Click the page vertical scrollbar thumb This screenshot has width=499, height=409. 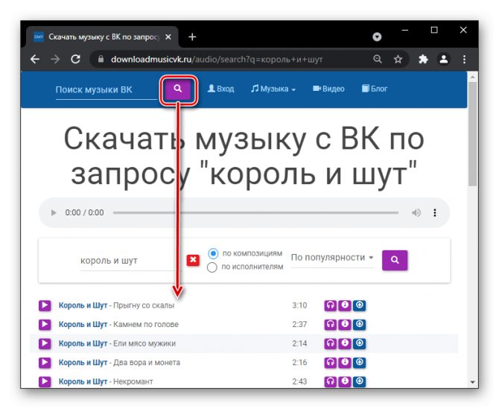472,133
